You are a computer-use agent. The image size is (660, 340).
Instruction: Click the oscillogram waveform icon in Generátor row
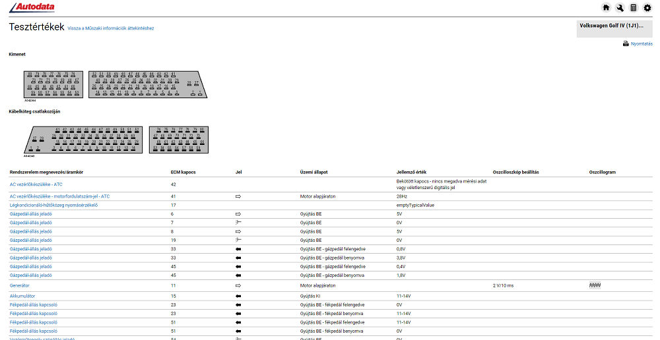pos(595,285)
